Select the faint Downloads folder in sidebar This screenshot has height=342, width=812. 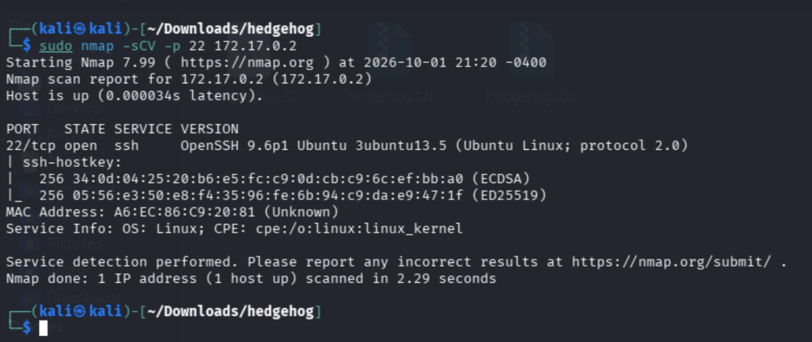[84, 297]
